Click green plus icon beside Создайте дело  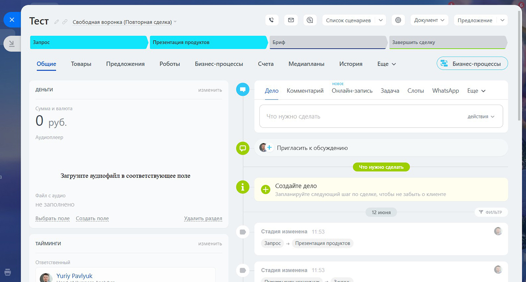tap(265, 189)
